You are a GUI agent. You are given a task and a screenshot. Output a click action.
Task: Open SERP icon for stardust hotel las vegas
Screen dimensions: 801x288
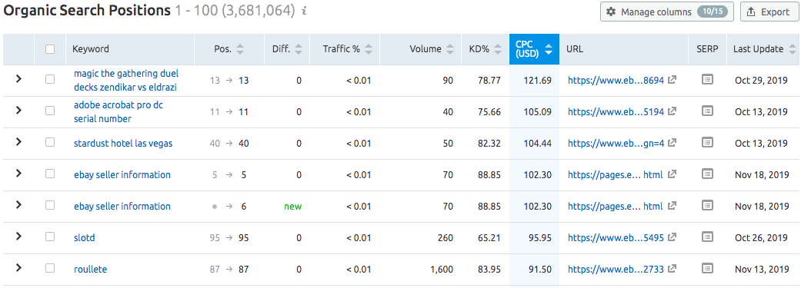coord(707,142)
